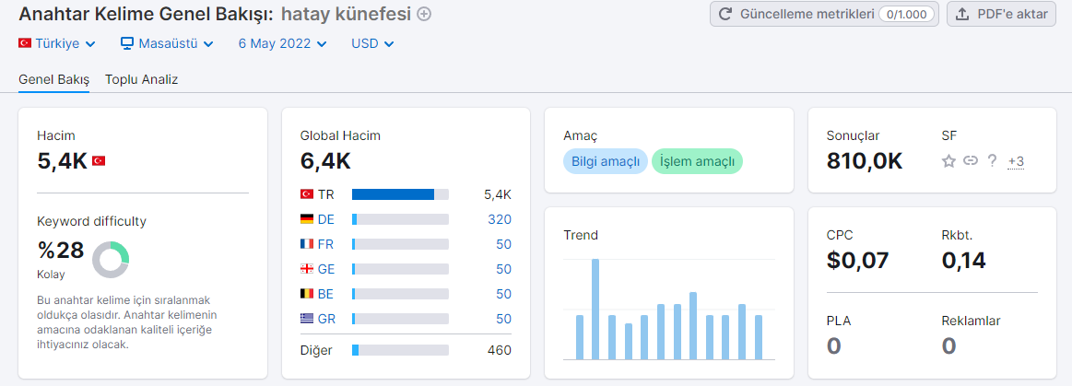Switch to the Toplu Analiz tab
The image size is (1072, 386).
[142, 79]
